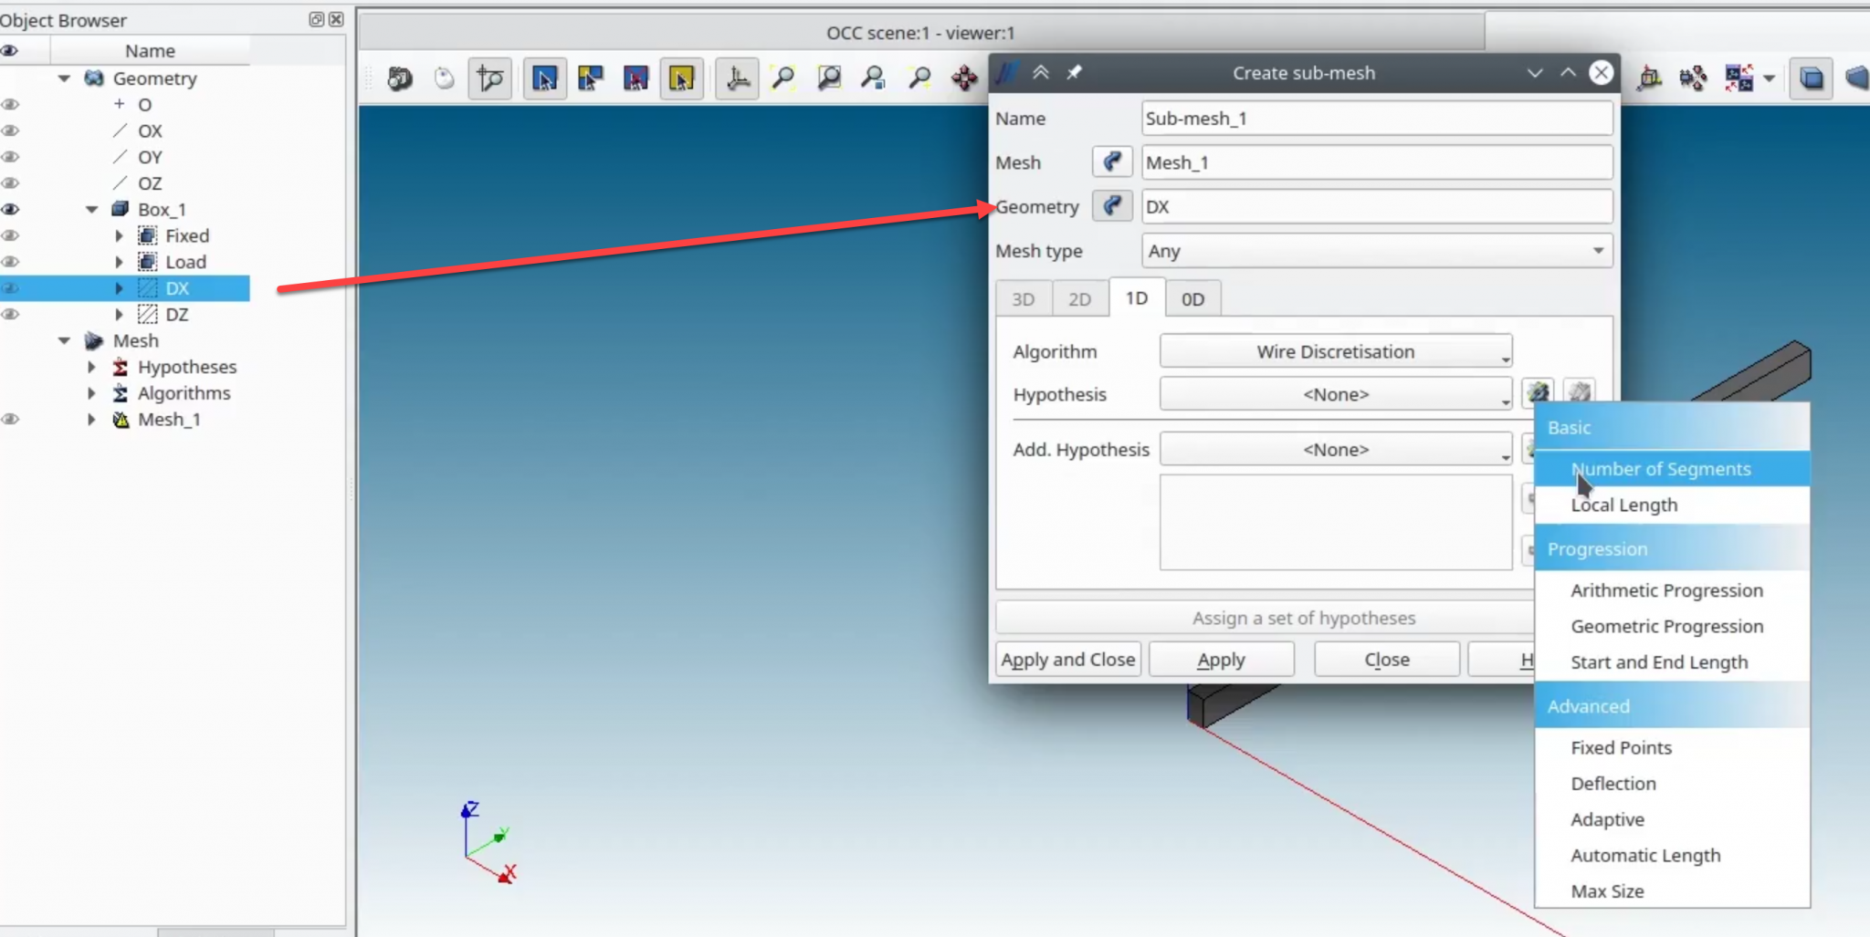Screen dimensions: 1870x937
Task: Toggle visibility of the DX object
Action: coord(10,287)
